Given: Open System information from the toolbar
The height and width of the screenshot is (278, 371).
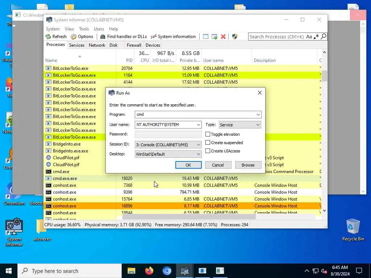Looking at the screenshot, I should [x=173, y=37].
